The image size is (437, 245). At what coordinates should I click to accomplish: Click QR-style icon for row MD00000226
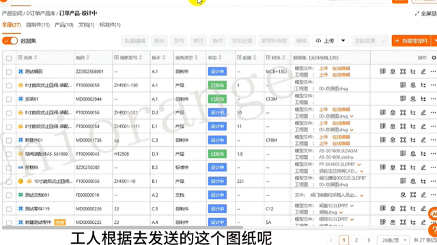383,208
